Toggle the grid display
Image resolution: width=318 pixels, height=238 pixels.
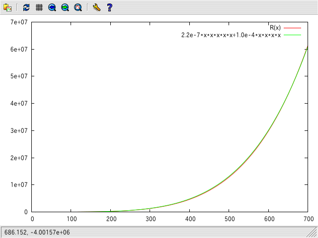(39, 7)
